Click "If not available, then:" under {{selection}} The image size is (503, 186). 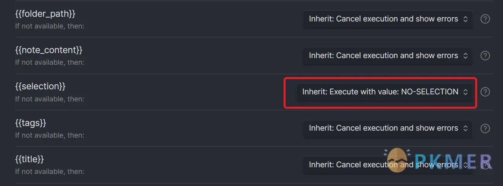[50, 99]
